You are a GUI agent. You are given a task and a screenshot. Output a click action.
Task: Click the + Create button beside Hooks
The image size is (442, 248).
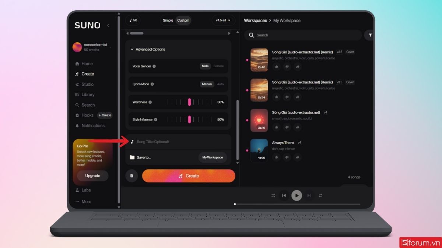[x=105, y=115]
